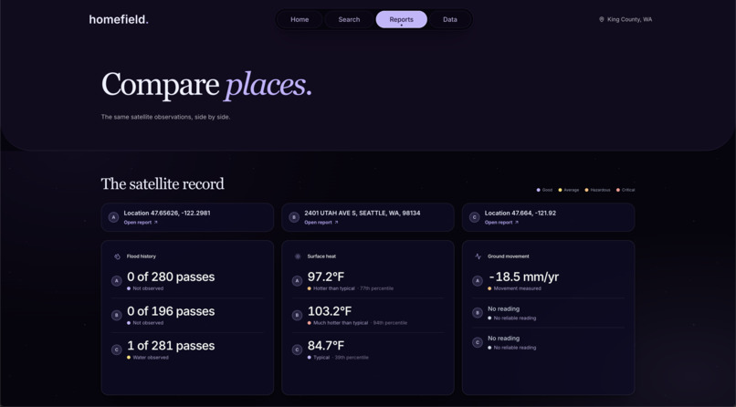This screenshot has height=407, width=736.
Task: Click the 97.2°F reading
Action: tap(326, 277)
